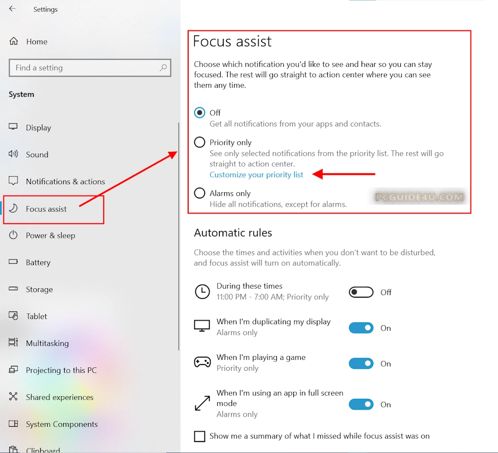Click the Power & sleep icon
Viewport: 498px width, 453px height.
[13, 235]
